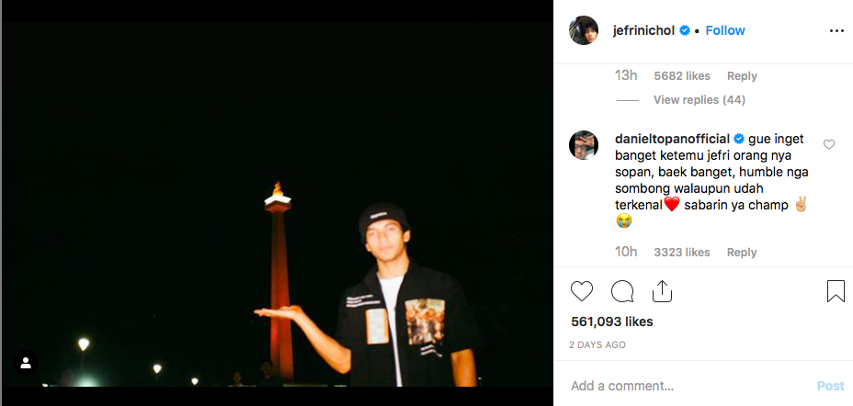
Task: Reply to the 13h old comment
Action: (x=742, y=76)
